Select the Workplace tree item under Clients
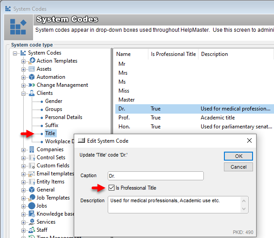Image resolution: width=274 pixels, height=238 pixels. click(59, 141)
